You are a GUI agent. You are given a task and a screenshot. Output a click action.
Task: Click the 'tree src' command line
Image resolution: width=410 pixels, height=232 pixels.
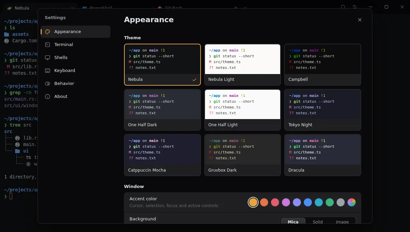click(18, 125)
